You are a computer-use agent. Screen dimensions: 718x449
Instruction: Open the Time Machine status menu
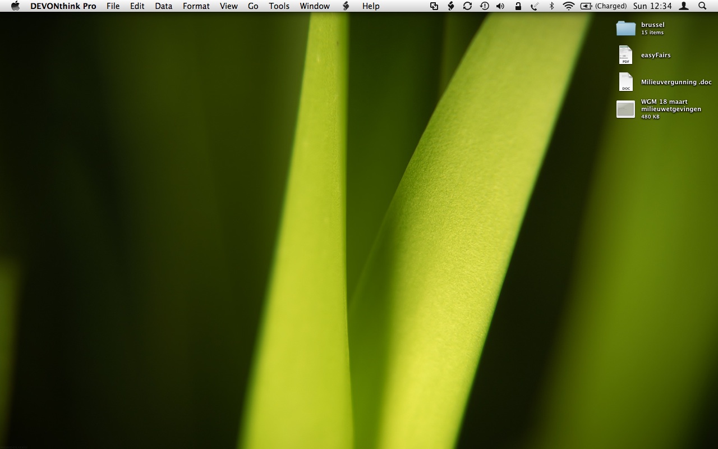click(x=484, y=6)
